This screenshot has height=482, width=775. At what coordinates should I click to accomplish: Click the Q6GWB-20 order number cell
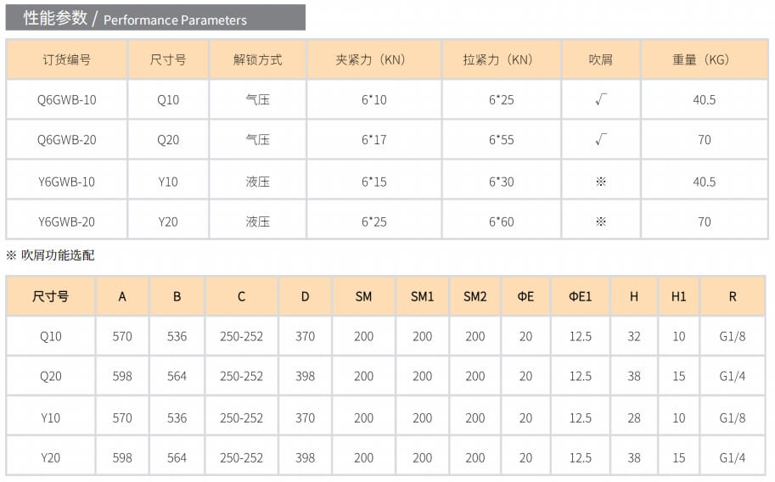[67, 140]
